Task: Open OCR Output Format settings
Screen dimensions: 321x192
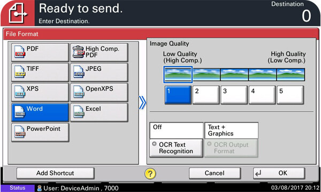Action: 231,148
